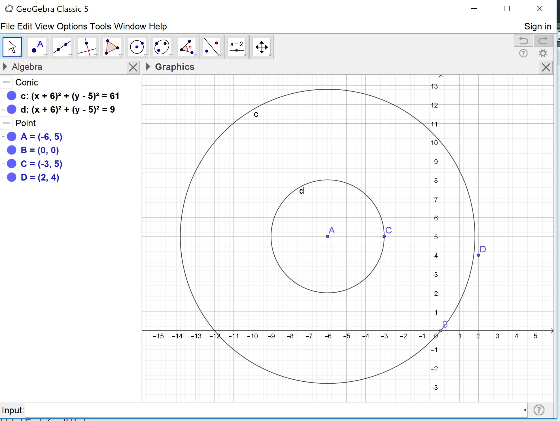Select the Point tool
The height and width of the screenshot is (421, 560).
pos(37,47)
